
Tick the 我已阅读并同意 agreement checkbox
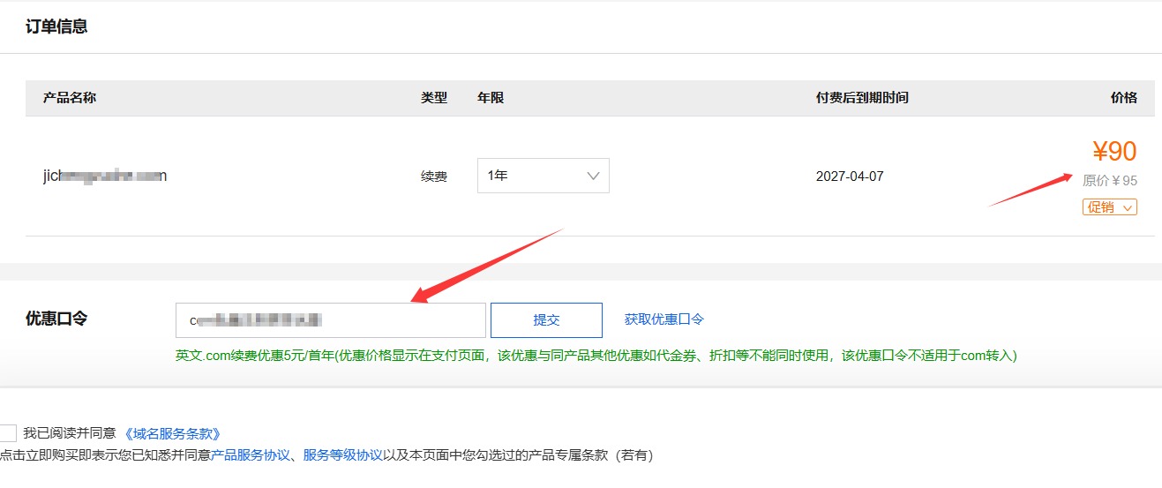click(x=7, y=433)
